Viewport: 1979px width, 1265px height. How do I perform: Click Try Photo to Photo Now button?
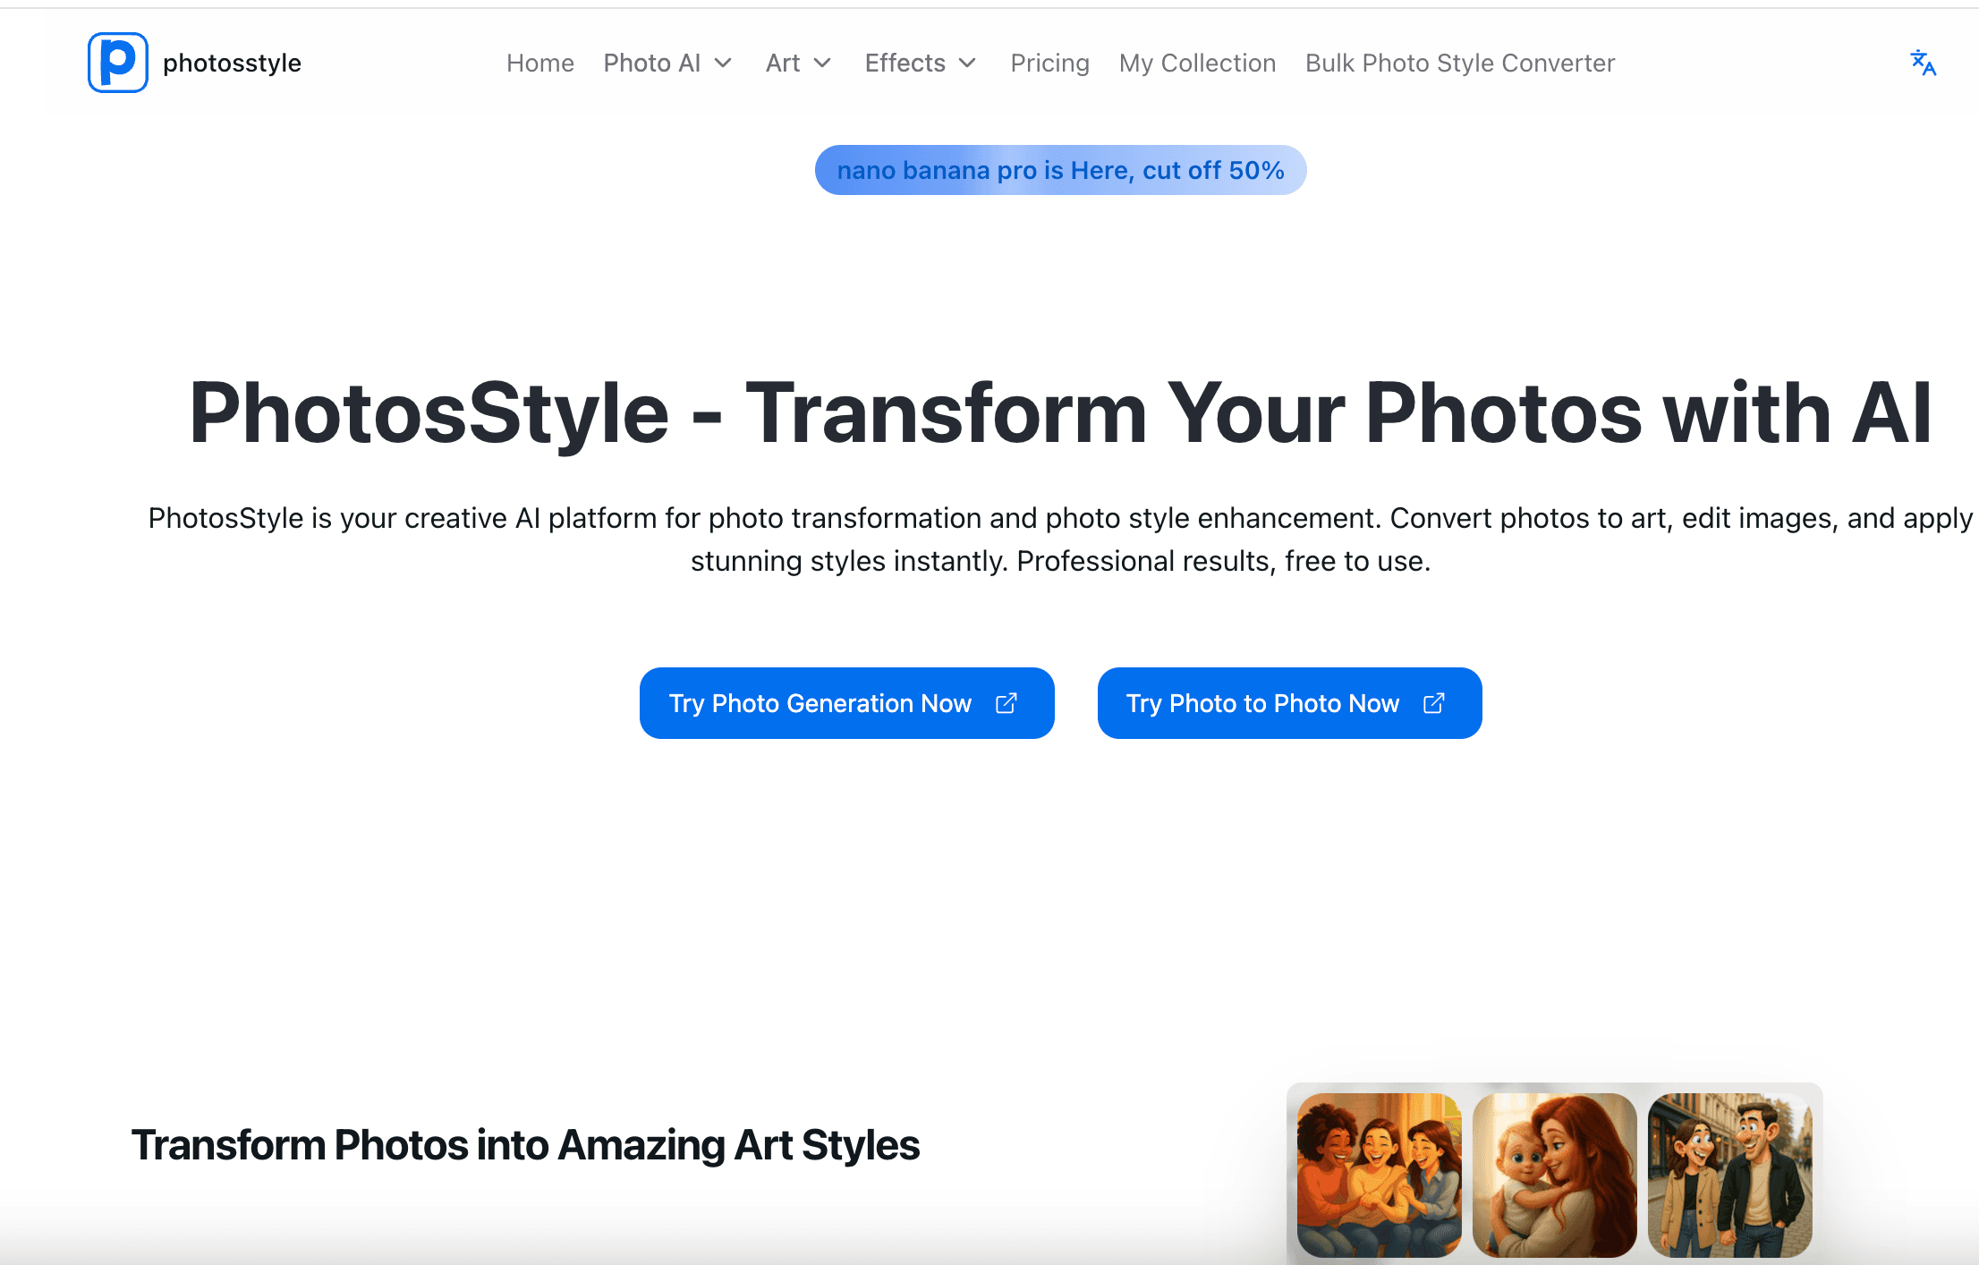1288,703
